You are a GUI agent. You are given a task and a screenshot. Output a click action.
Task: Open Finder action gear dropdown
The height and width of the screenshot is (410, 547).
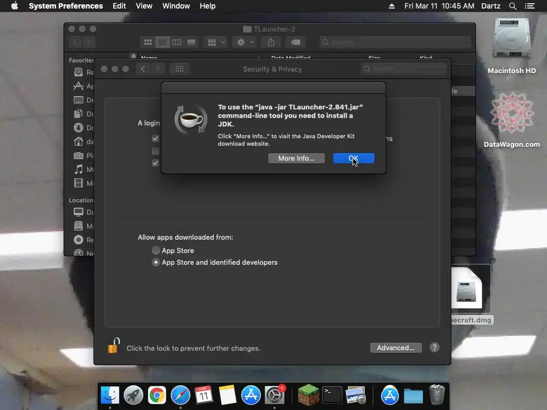(x=245, y=42)
